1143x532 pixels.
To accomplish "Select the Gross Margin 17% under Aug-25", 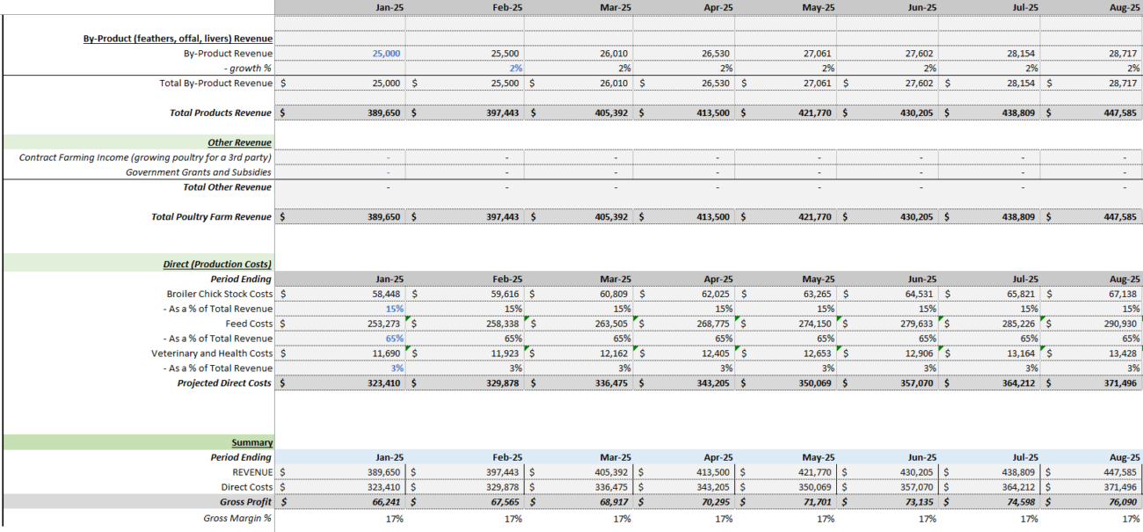I will pos(1131,519).
